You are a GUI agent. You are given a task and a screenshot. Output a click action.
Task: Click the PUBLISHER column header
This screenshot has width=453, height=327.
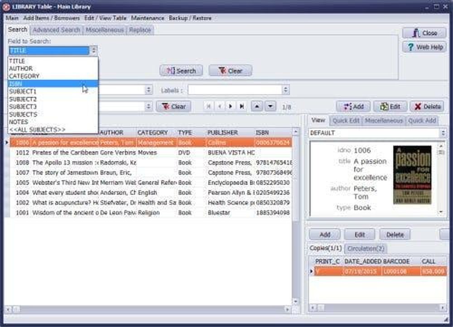click(230, 133)
